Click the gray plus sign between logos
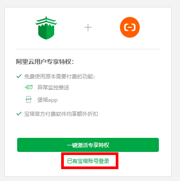 click(x=88, y=27)
